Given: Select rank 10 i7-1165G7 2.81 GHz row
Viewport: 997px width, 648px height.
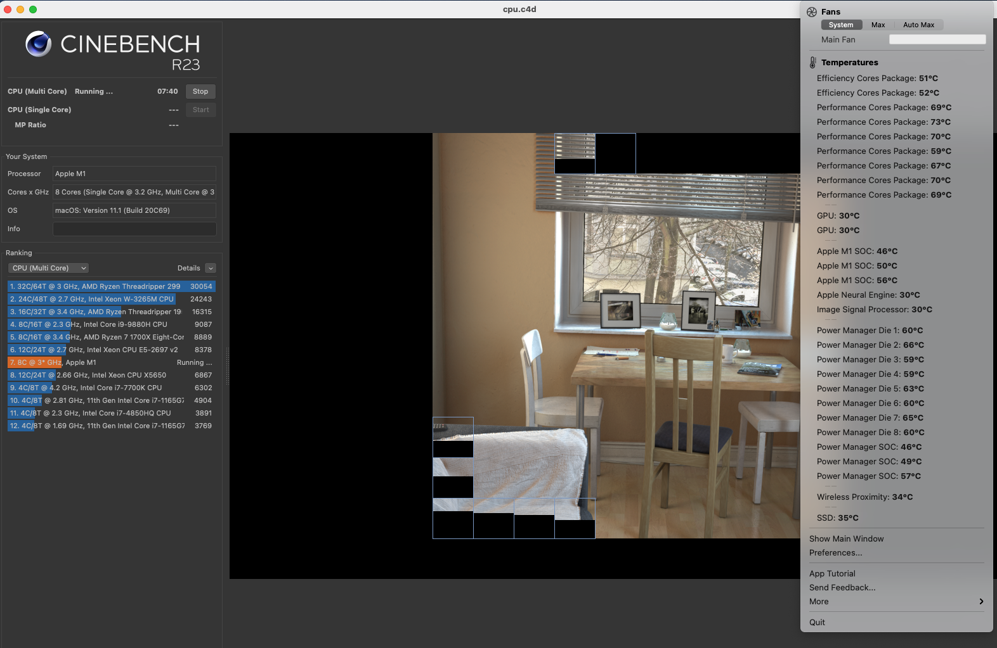Looking at the screenshot, I should (x=112, y=400).
